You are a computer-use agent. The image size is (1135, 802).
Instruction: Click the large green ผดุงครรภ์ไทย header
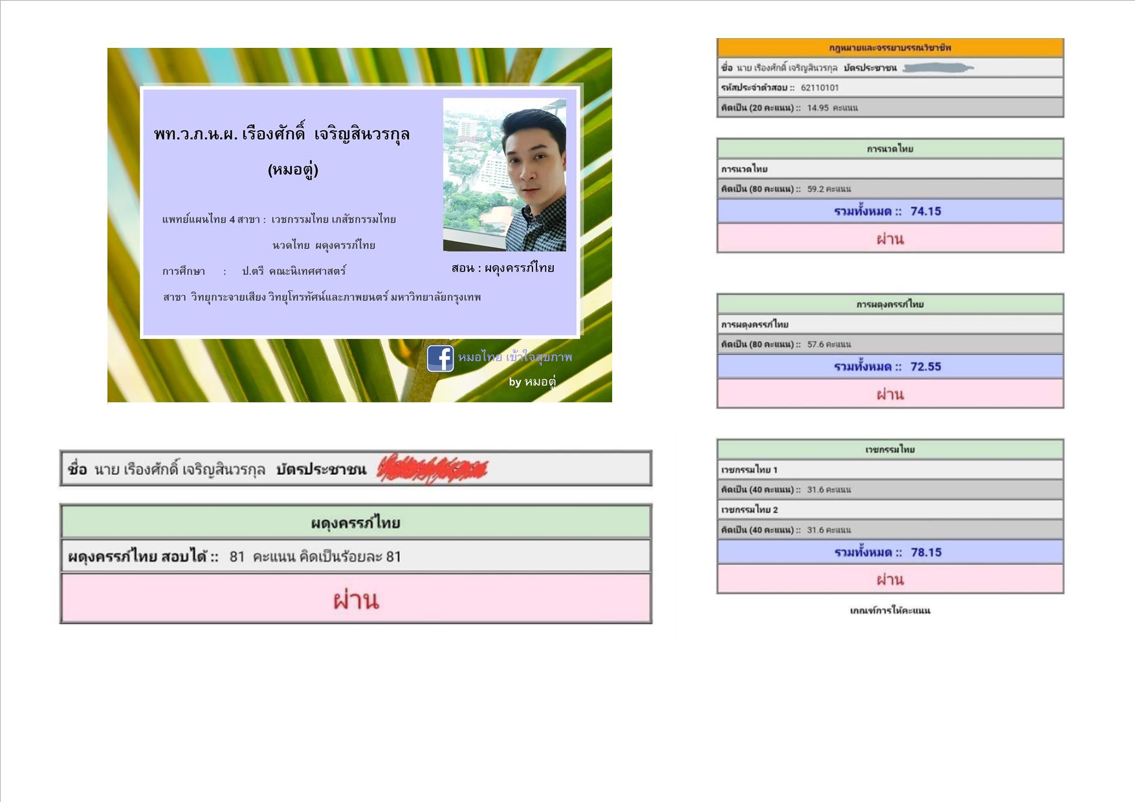coord(356,523)
